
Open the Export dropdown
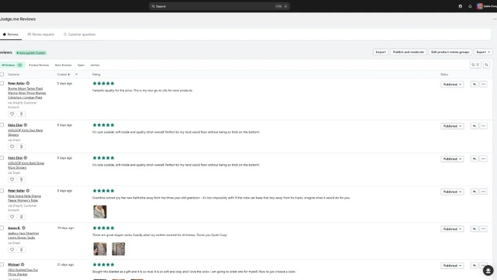pos(483,52)
